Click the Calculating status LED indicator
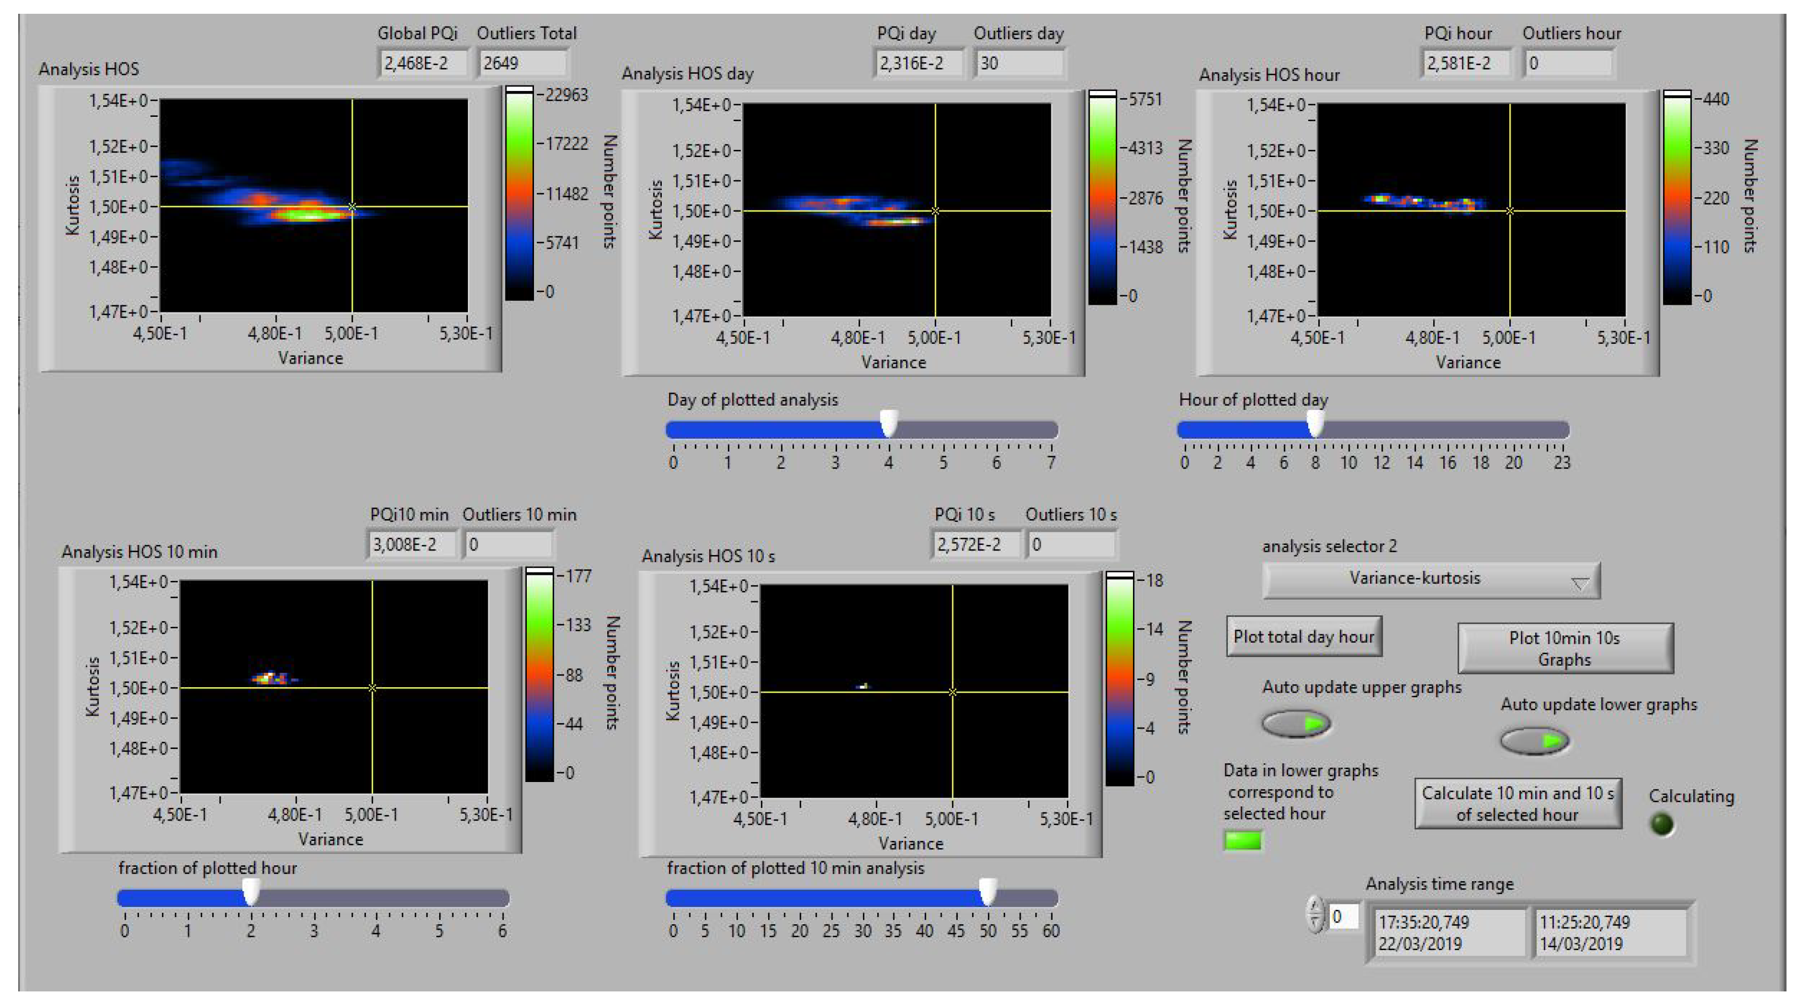Viewport: 1808px width, 1003px height. coord(1662,823)
